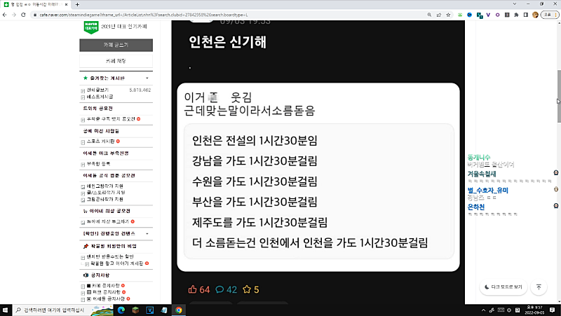The image size is (561, 316).
Task: Click the quoted line 인천은 전설의 1시간30분임
Action: pos(255,141)
